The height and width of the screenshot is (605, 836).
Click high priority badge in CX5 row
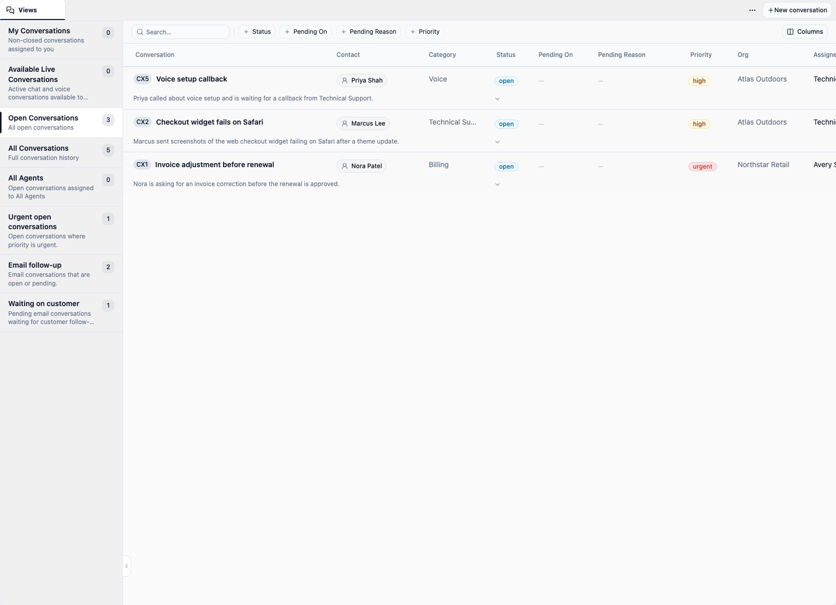tap(699, 81)
